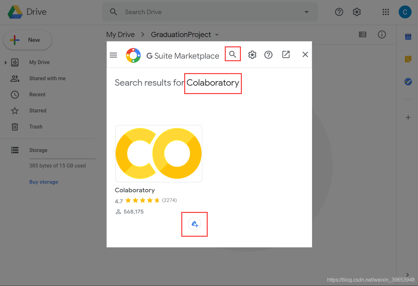
Task: Open the Google apps grid
Action: coord(386,12)
